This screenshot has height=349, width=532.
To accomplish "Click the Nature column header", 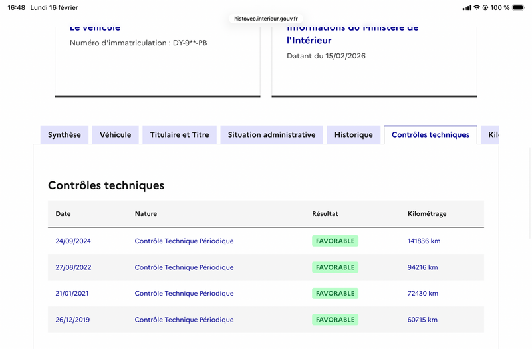I will [146, 213].
